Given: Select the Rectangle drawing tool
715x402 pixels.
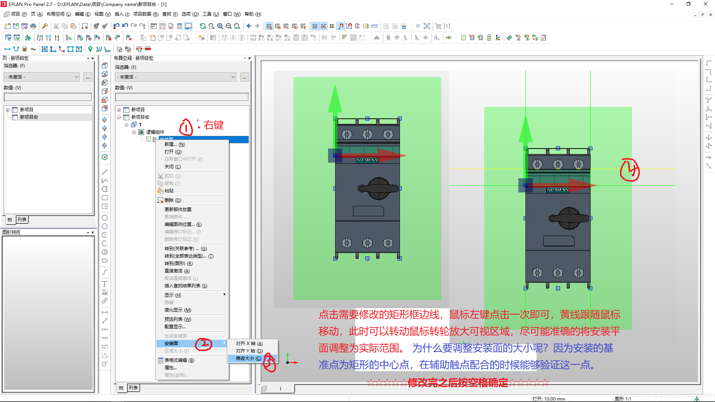Looking at the screenshot, I should click(x=105, y=198).
